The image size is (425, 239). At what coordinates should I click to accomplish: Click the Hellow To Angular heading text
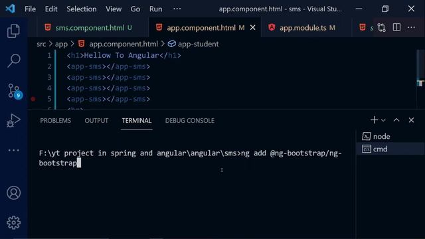tap(121, 56)
